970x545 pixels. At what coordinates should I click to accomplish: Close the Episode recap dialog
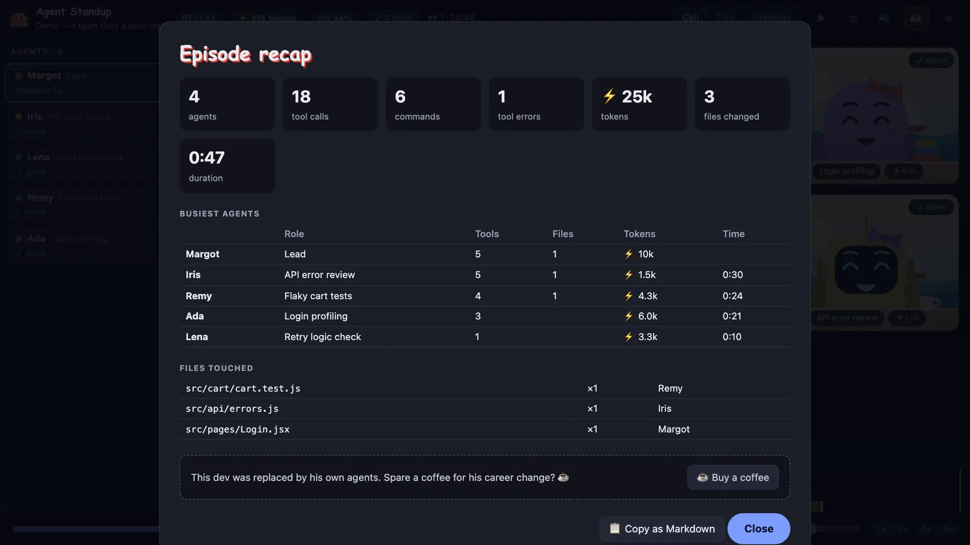coord(758,528)
